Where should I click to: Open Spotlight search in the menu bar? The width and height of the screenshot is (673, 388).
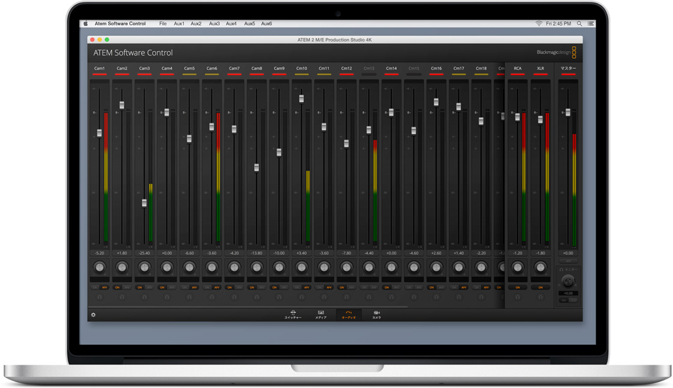[x=579, y=23]
